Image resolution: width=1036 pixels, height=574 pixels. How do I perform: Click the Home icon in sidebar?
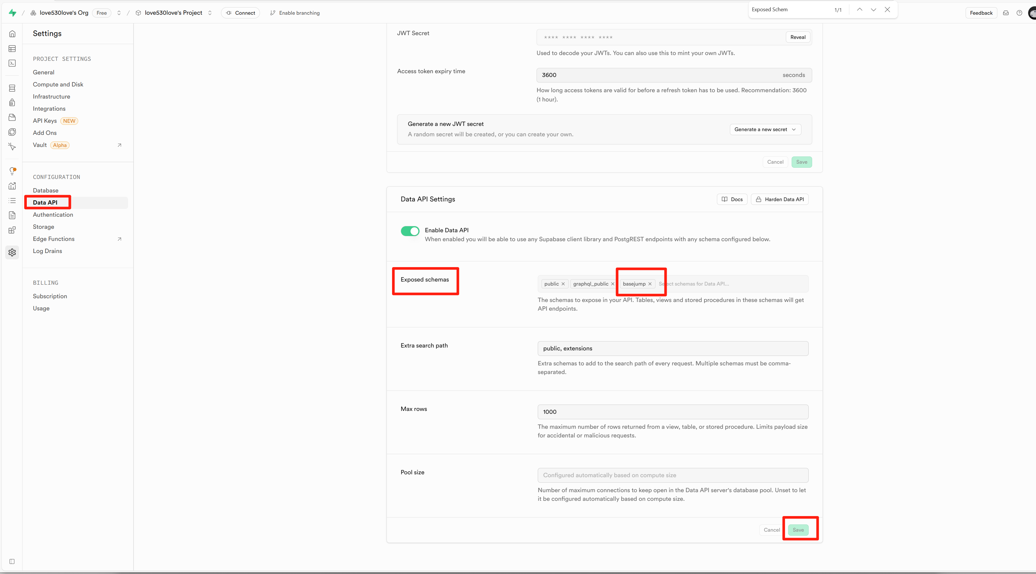pos(12,34)
